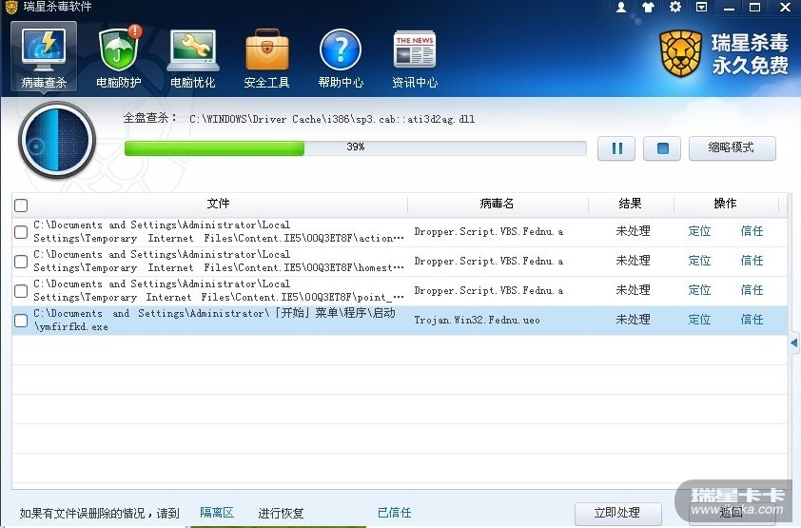Screen dimensions: 801x528
Task: Select the file path ending in homest…
Action: tap(219, 261)
